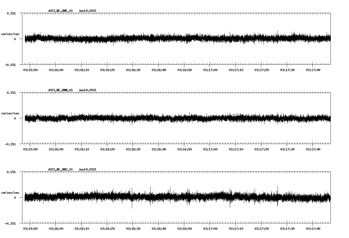Select 03:16:10 time label under HNN plot
This screenshot has width=349, height=238.
point(82,149)
